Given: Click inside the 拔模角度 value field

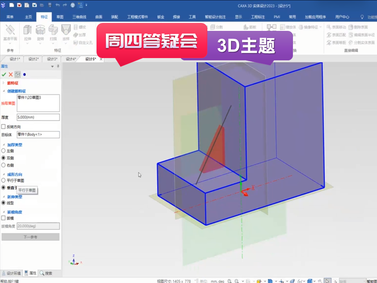Looking at the screenshot, I should 38,226.
